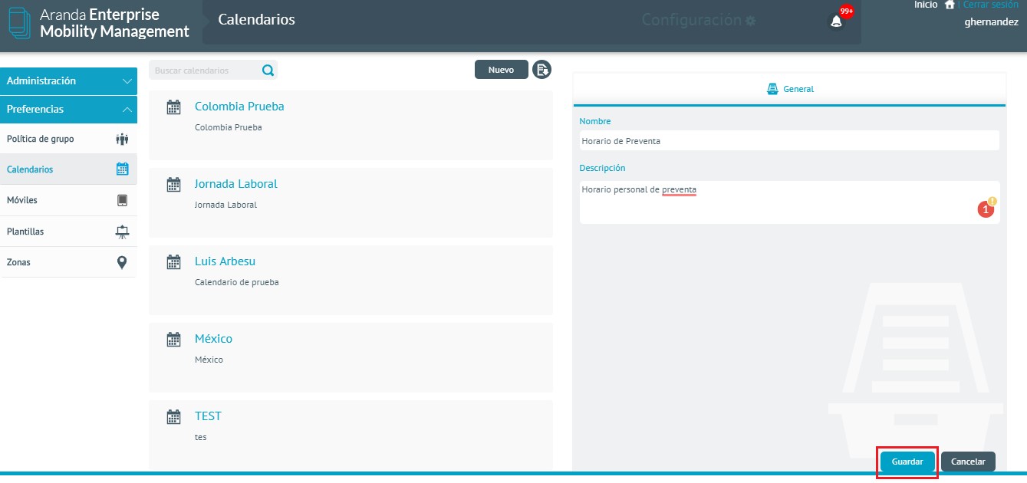Image resolution: width=1027 pixels, height=483 pixels.
Task: Click the red spellcheck error badge
Action: 986,209
